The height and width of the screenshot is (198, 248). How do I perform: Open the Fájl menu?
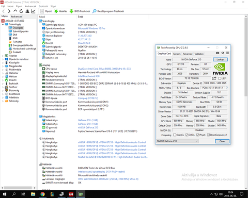click(x=3, y=6)
